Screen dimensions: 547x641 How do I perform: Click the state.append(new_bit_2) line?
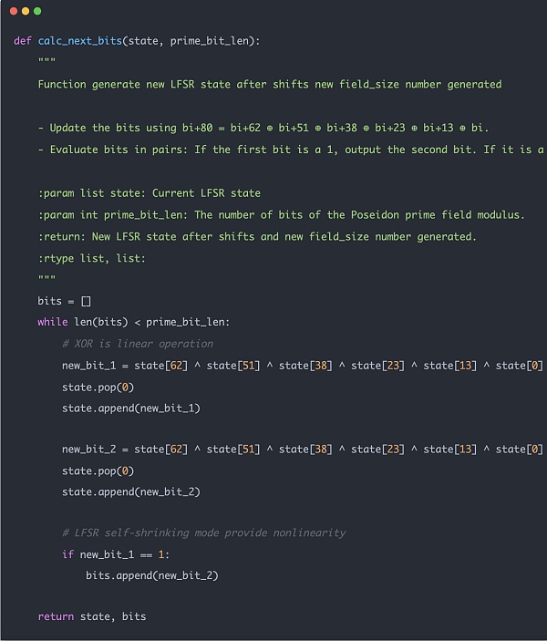pos(131,491)
